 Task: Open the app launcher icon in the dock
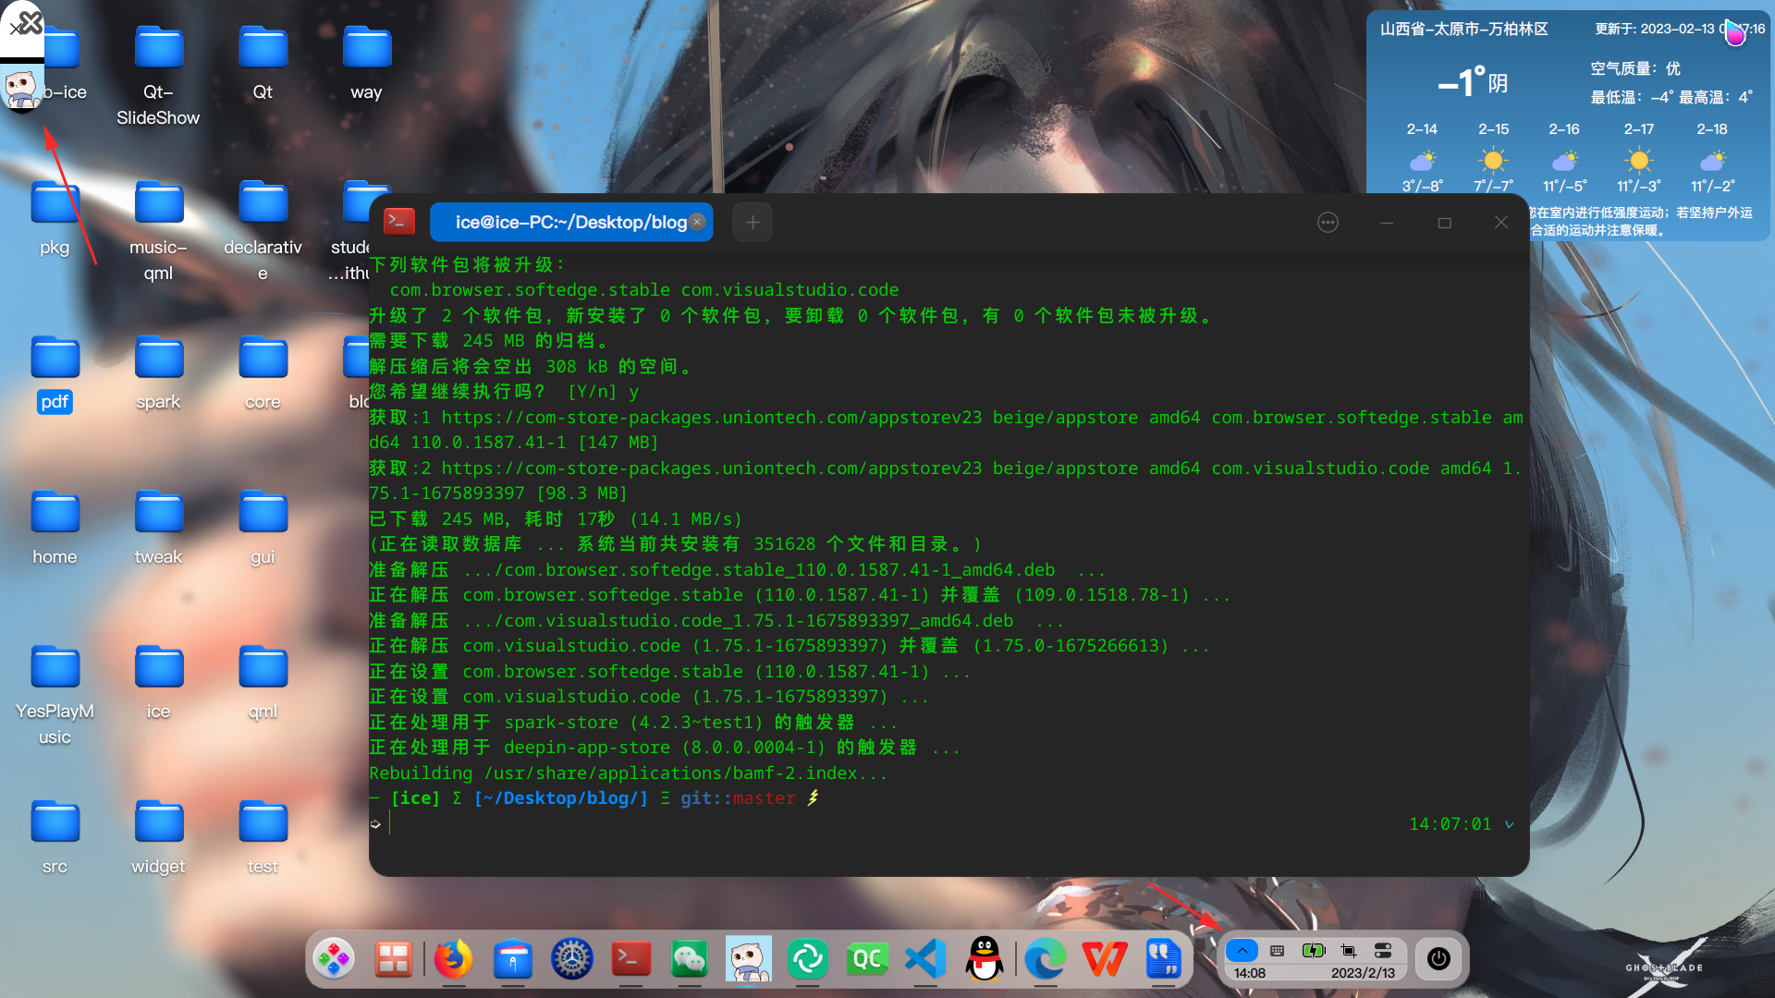click(x=334, y=959)
